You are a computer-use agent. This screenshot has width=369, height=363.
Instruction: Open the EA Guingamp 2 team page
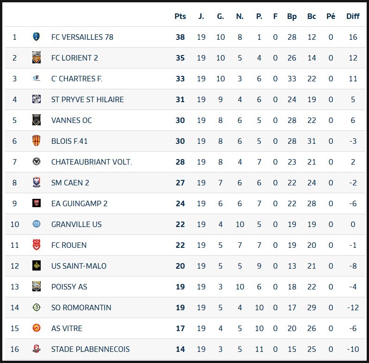(x=79, y=203)
